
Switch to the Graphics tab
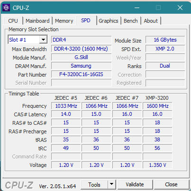[x=109, y=21]
